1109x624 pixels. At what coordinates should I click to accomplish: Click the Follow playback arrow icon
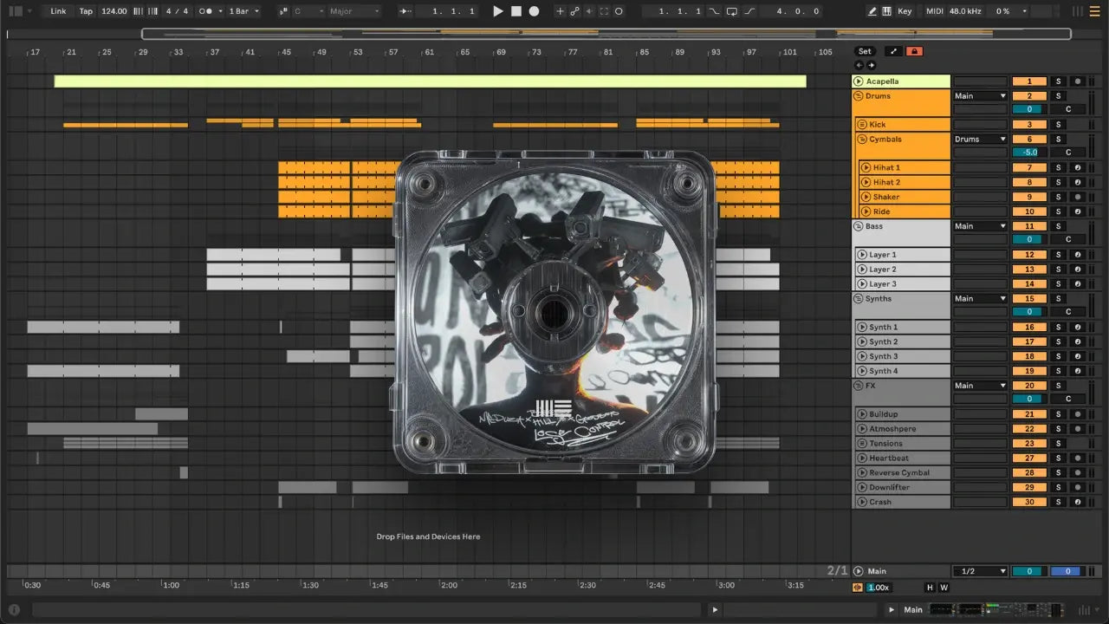pos(405,11)
